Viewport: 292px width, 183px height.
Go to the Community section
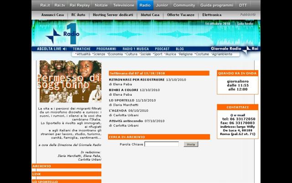[184, 5]
